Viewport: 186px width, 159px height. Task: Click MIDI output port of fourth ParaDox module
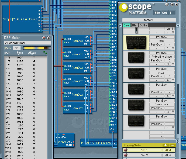coord(91,78)
